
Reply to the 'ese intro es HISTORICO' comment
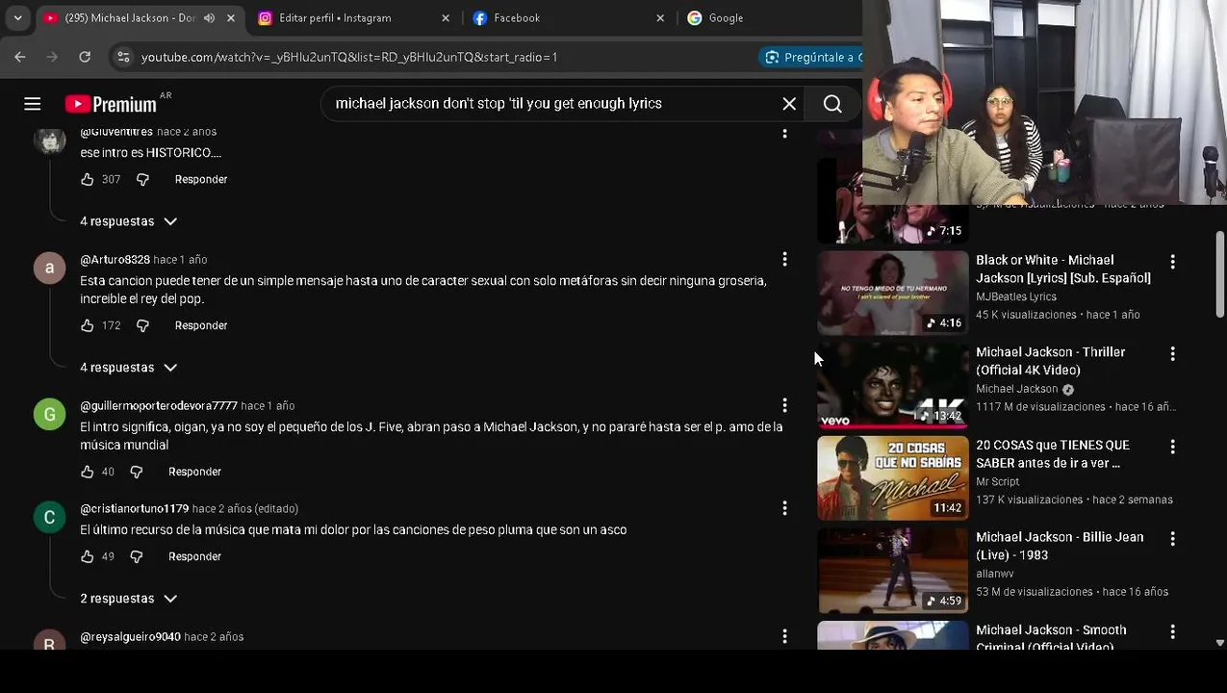[201, 179]
